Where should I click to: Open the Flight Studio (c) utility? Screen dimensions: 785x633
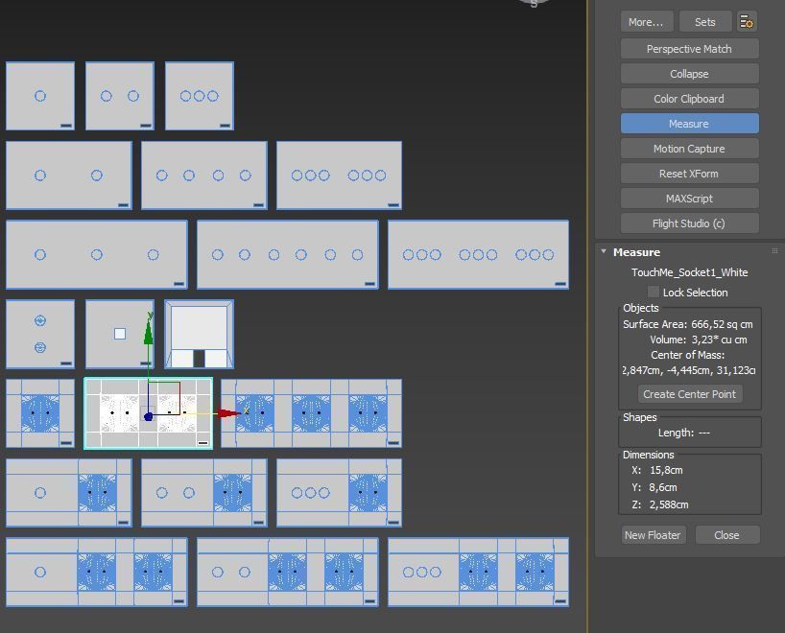pyautogui.click(x=689, y=223)
